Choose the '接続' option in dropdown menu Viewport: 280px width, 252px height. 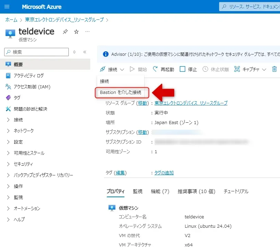(x=104, y=81)
